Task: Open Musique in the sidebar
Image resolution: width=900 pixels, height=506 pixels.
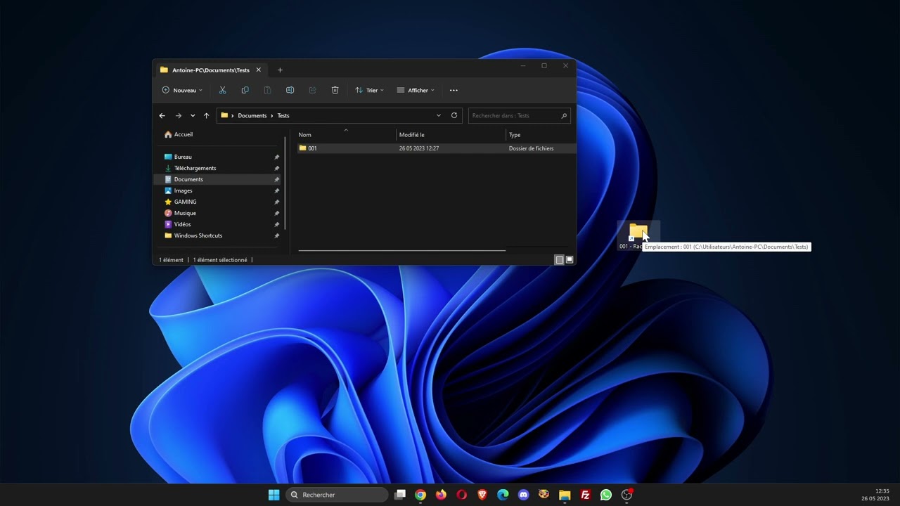Action: 185,213
